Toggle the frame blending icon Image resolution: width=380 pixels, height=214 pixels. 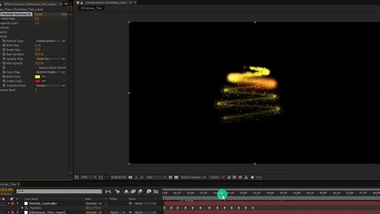133,191
